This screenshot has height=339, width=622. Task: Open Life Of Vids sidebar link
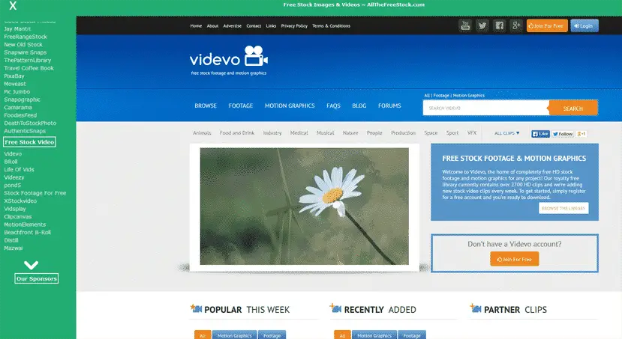[19, 169]
